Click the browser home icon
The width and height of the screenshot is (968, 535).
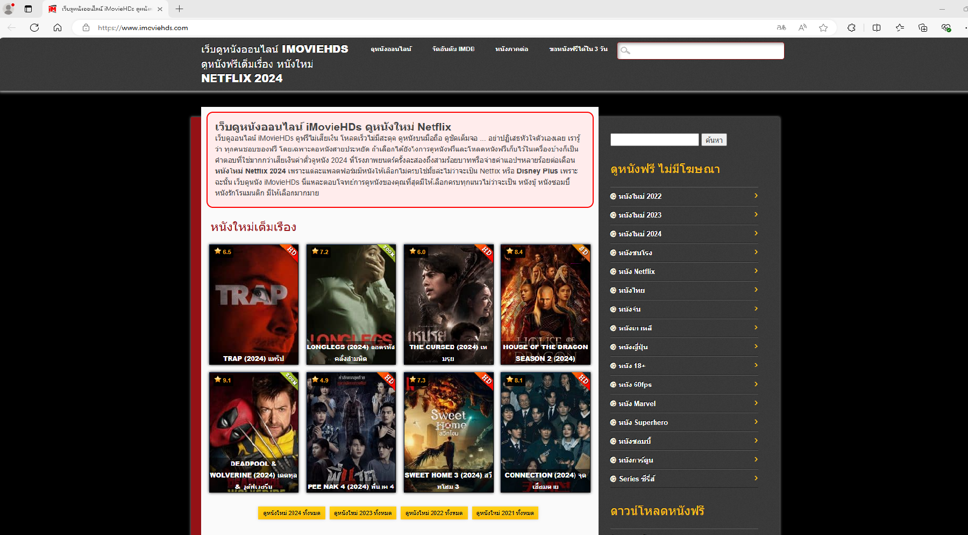pyautogui.click(x=58, y=27)
